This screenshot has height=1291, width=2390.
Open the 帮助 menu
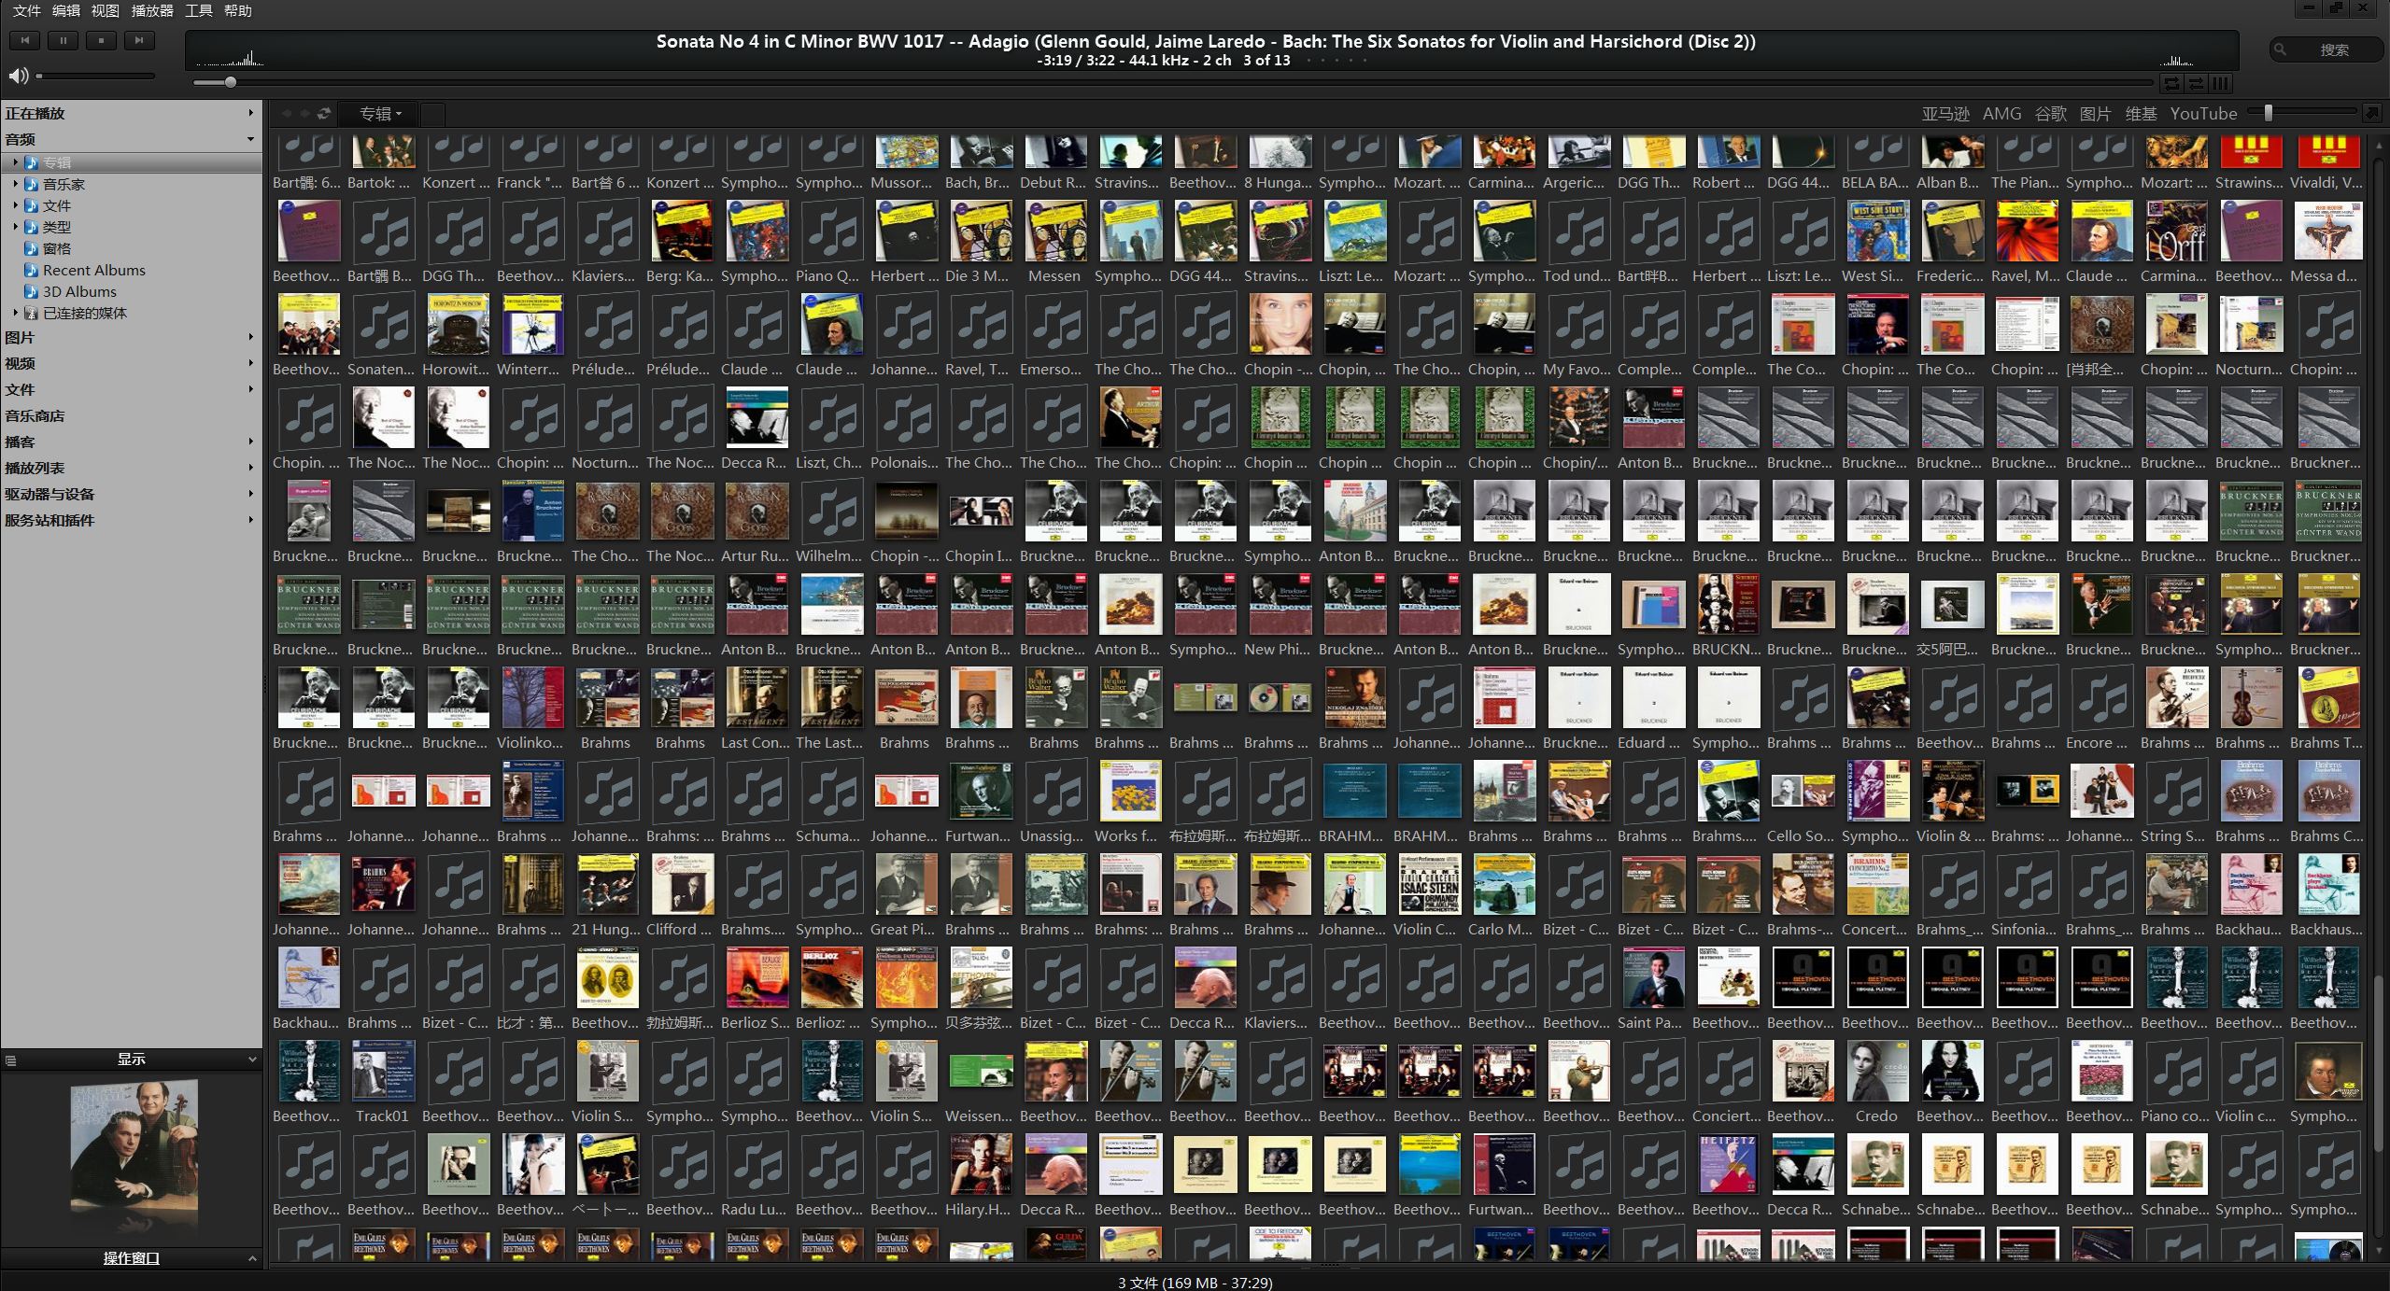point(238,10)
